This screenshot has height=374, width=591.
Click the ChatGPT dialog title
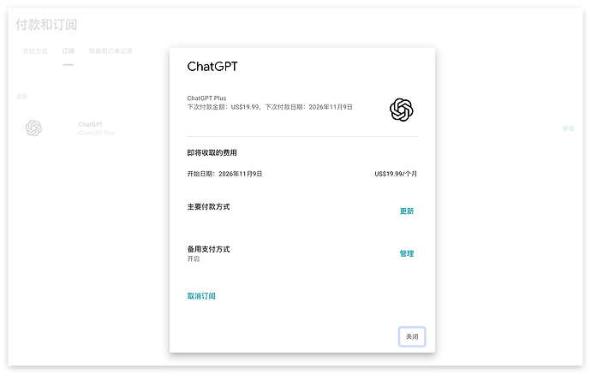click(212, 66)
